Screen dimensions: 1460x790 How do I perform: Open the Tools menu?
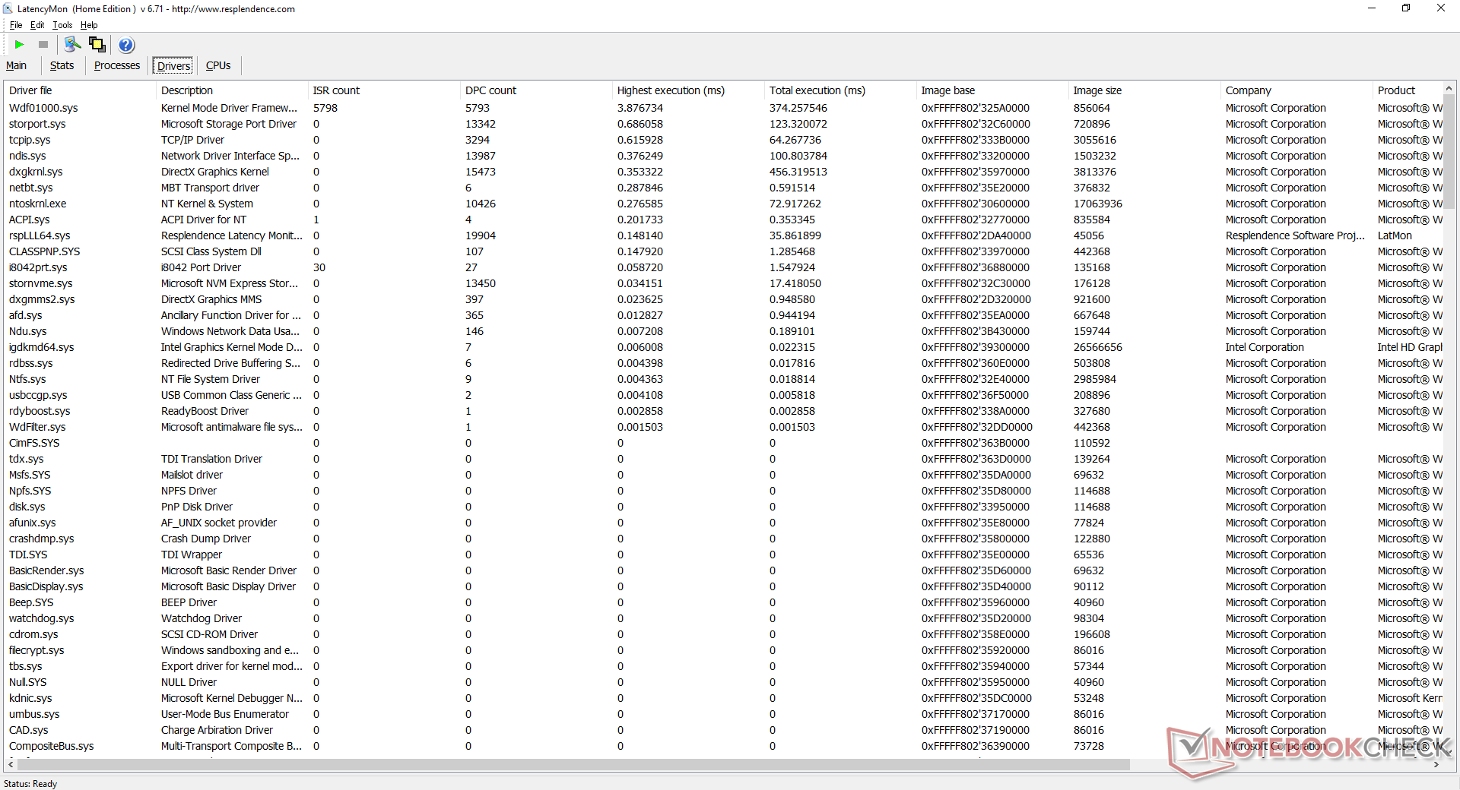pyautogui.click(x=62, y=25)
